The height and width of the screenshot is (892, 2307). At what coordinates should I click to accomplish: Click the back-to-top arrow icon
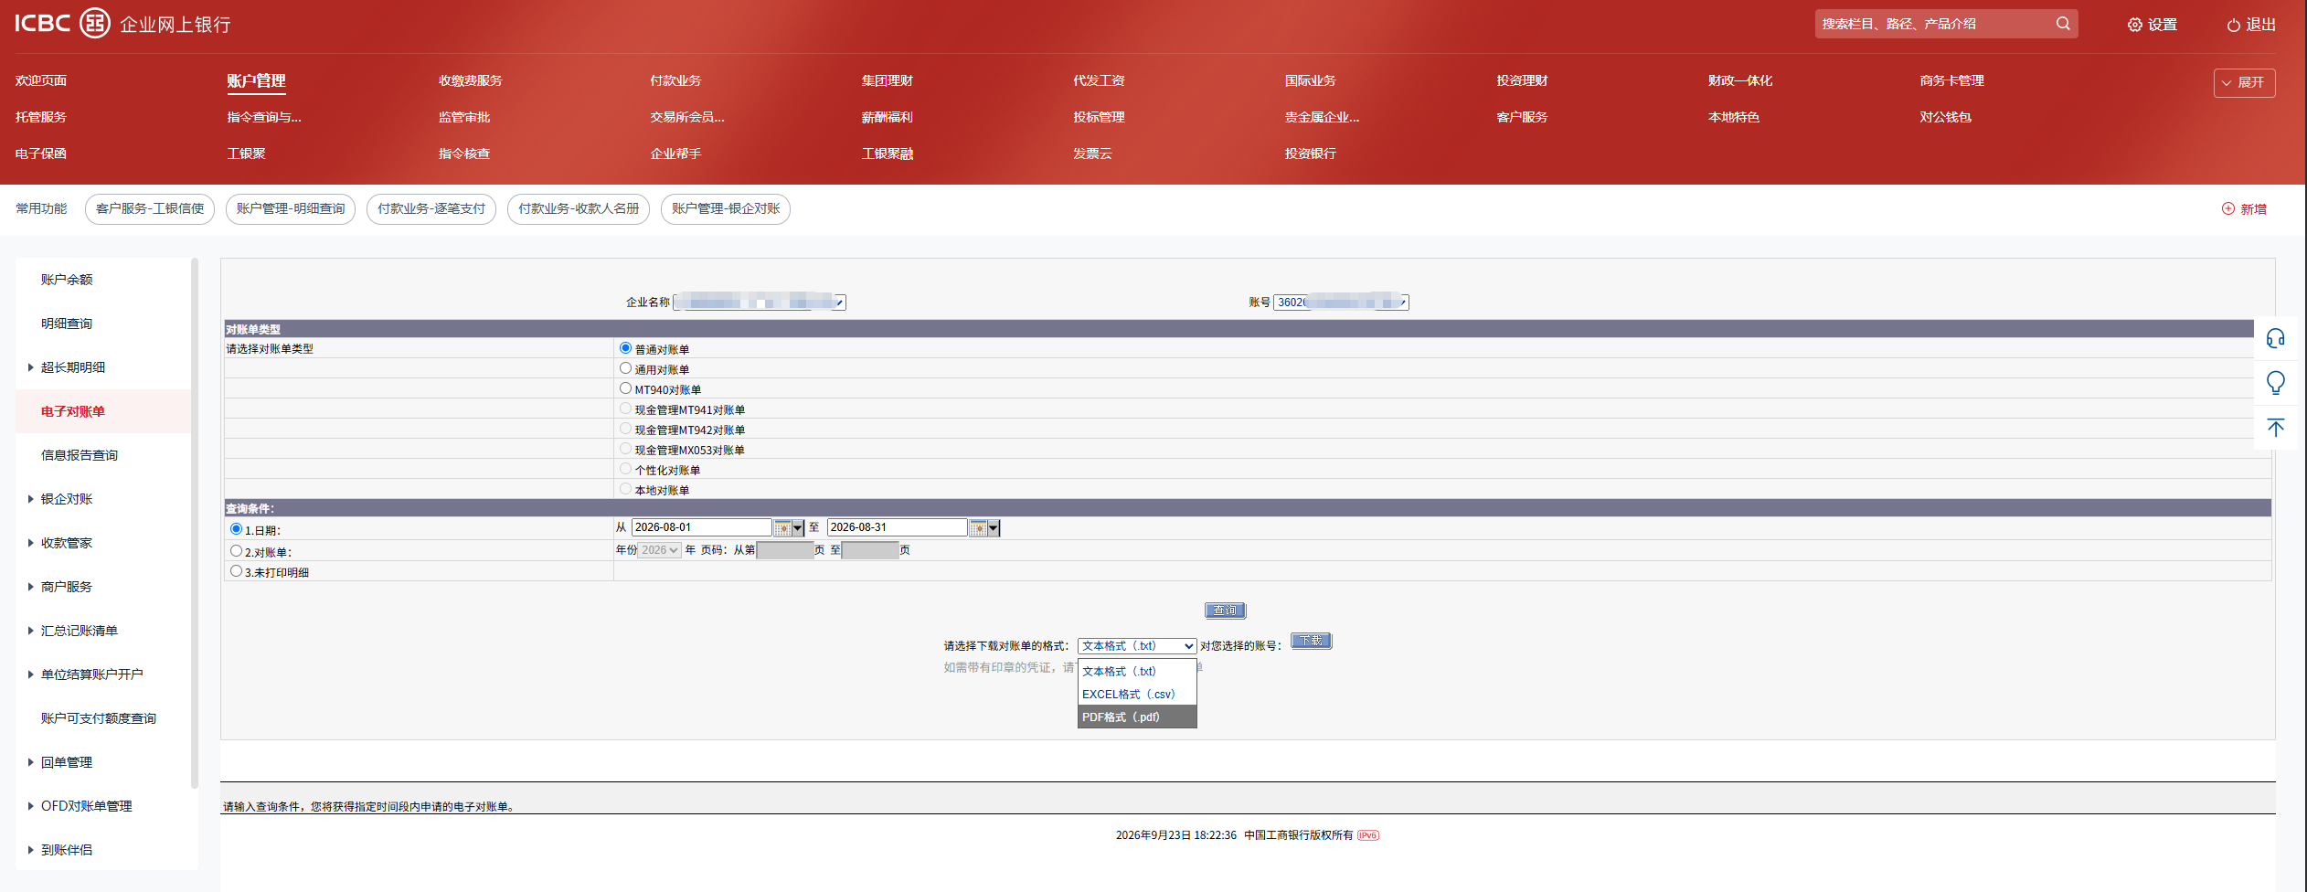[2275, 427]
